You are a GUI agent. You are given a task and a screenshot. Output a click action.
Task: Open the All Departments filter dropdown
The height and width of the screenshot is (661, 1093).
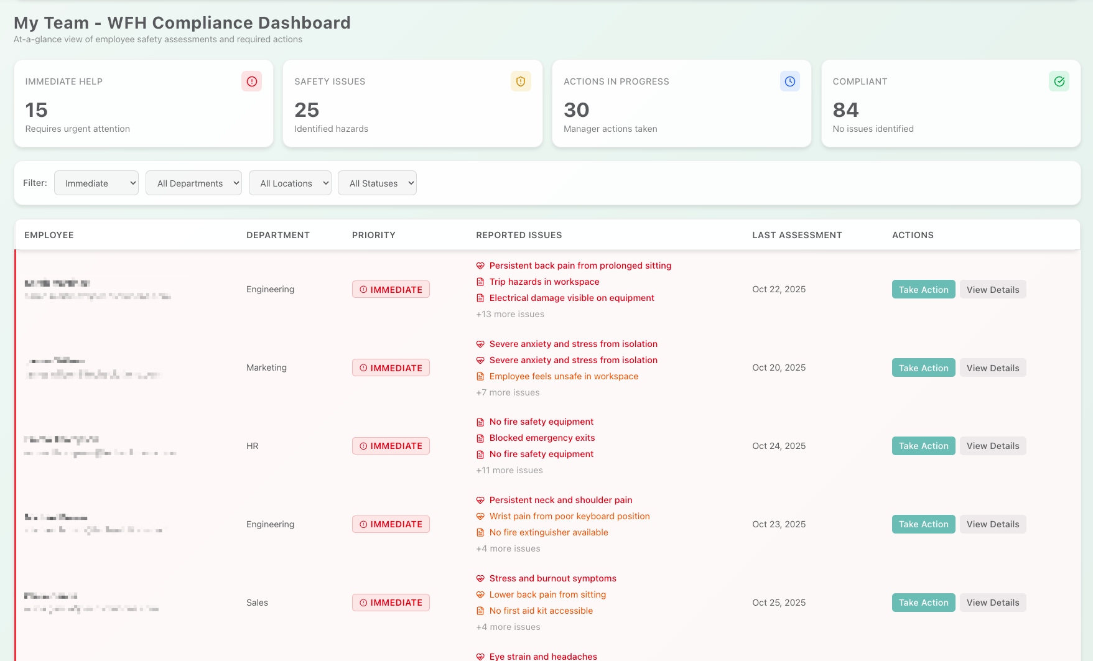click(x=193, y=183)
